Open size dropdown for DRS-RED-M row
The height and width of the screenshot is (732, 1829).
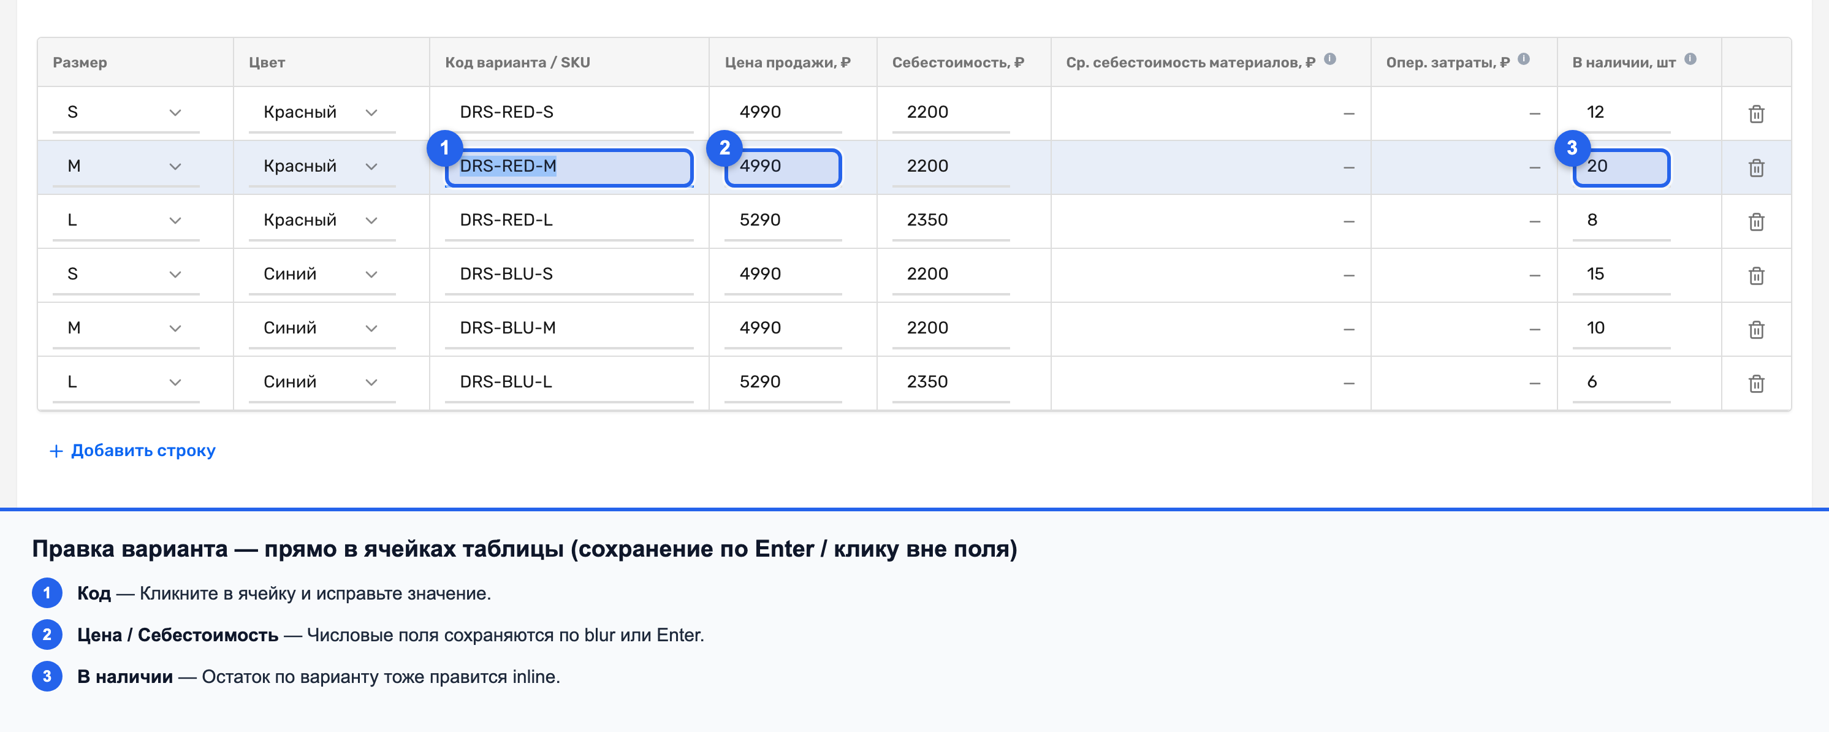[x=126, y=167]
